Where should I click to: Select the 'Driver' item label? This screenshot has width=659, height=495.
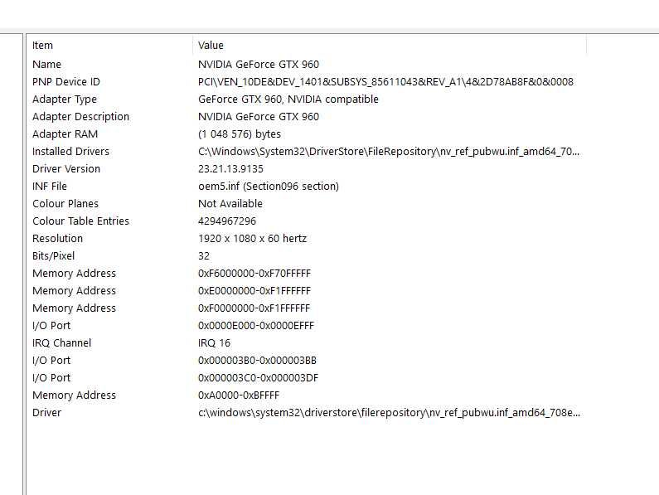click(x=46, y=413)
